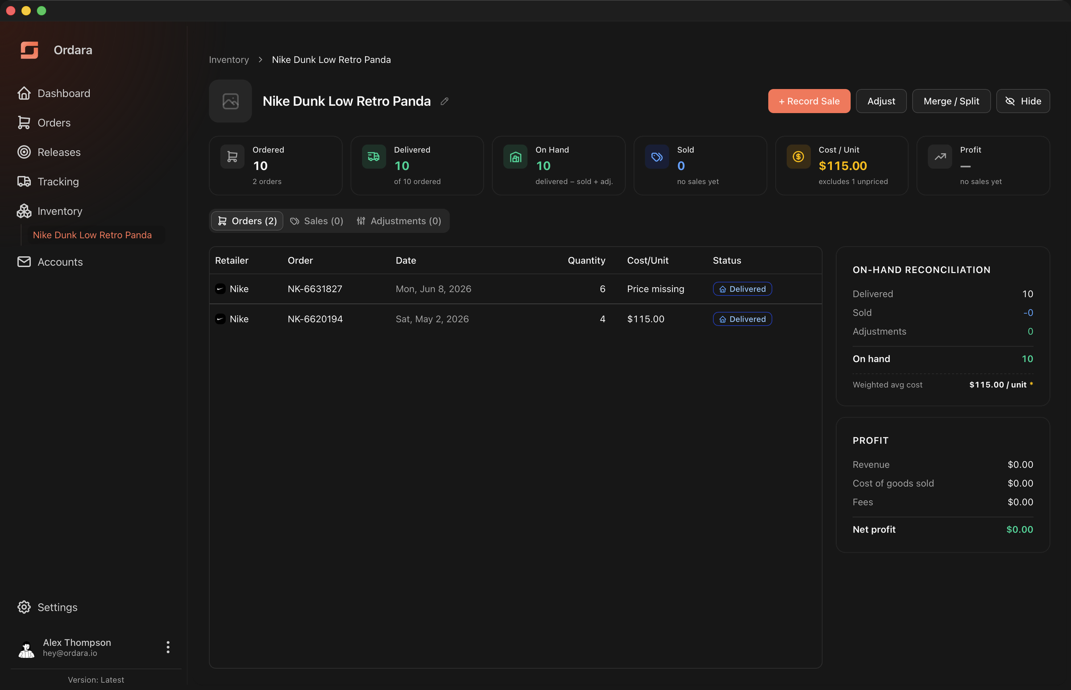
Task: Click the Inventory breadcrumb link
Action: coord(228,60)
